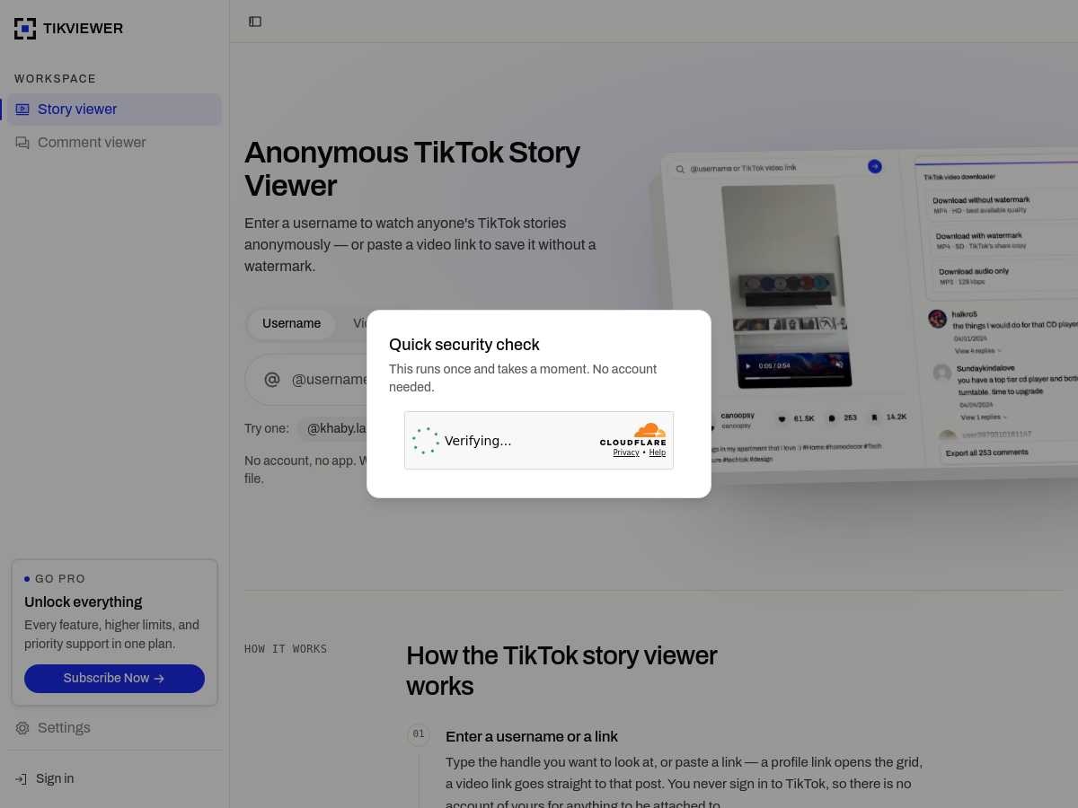
Task: Click the blue arrow submit icon in preview
Action: [x=874, y=166]
